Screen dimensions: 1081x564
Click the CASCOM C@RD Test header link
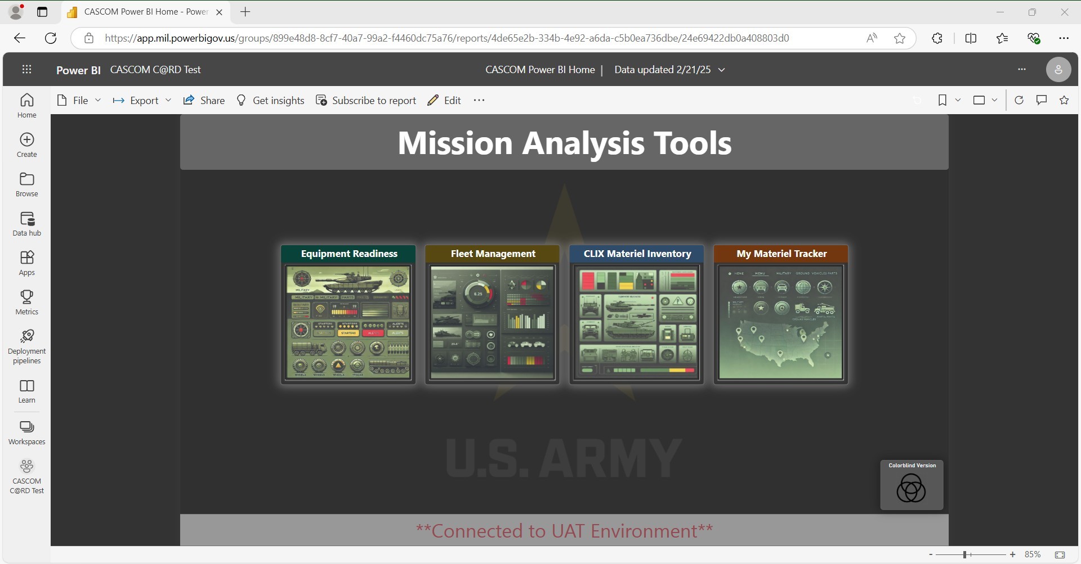155,69
